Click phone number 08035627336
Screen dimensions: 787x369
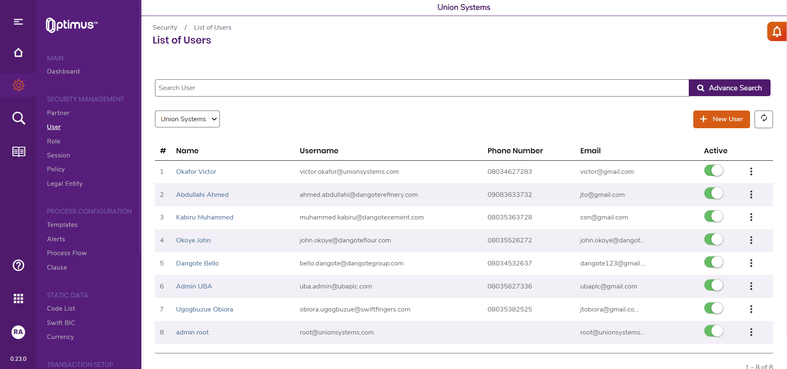510,286
